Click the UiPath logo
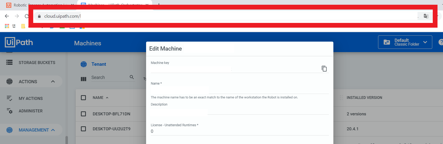The image size is (443, 144). click(x=19, y=42)
